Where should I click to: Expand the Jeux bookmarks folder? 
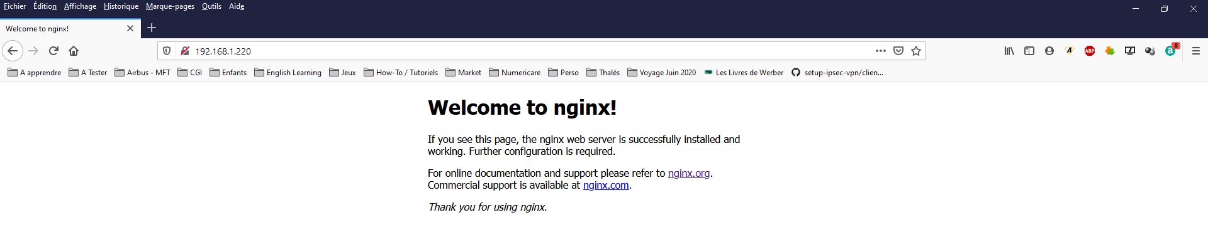[x=343, y=73]
